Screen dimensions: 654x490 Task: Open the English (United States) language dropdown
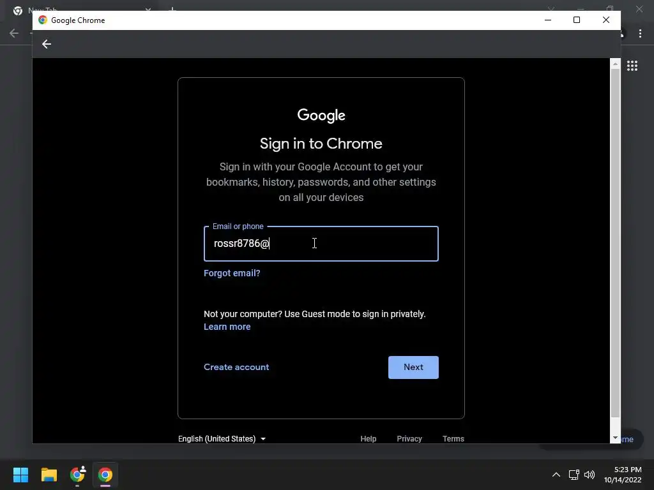click(222, 439)
